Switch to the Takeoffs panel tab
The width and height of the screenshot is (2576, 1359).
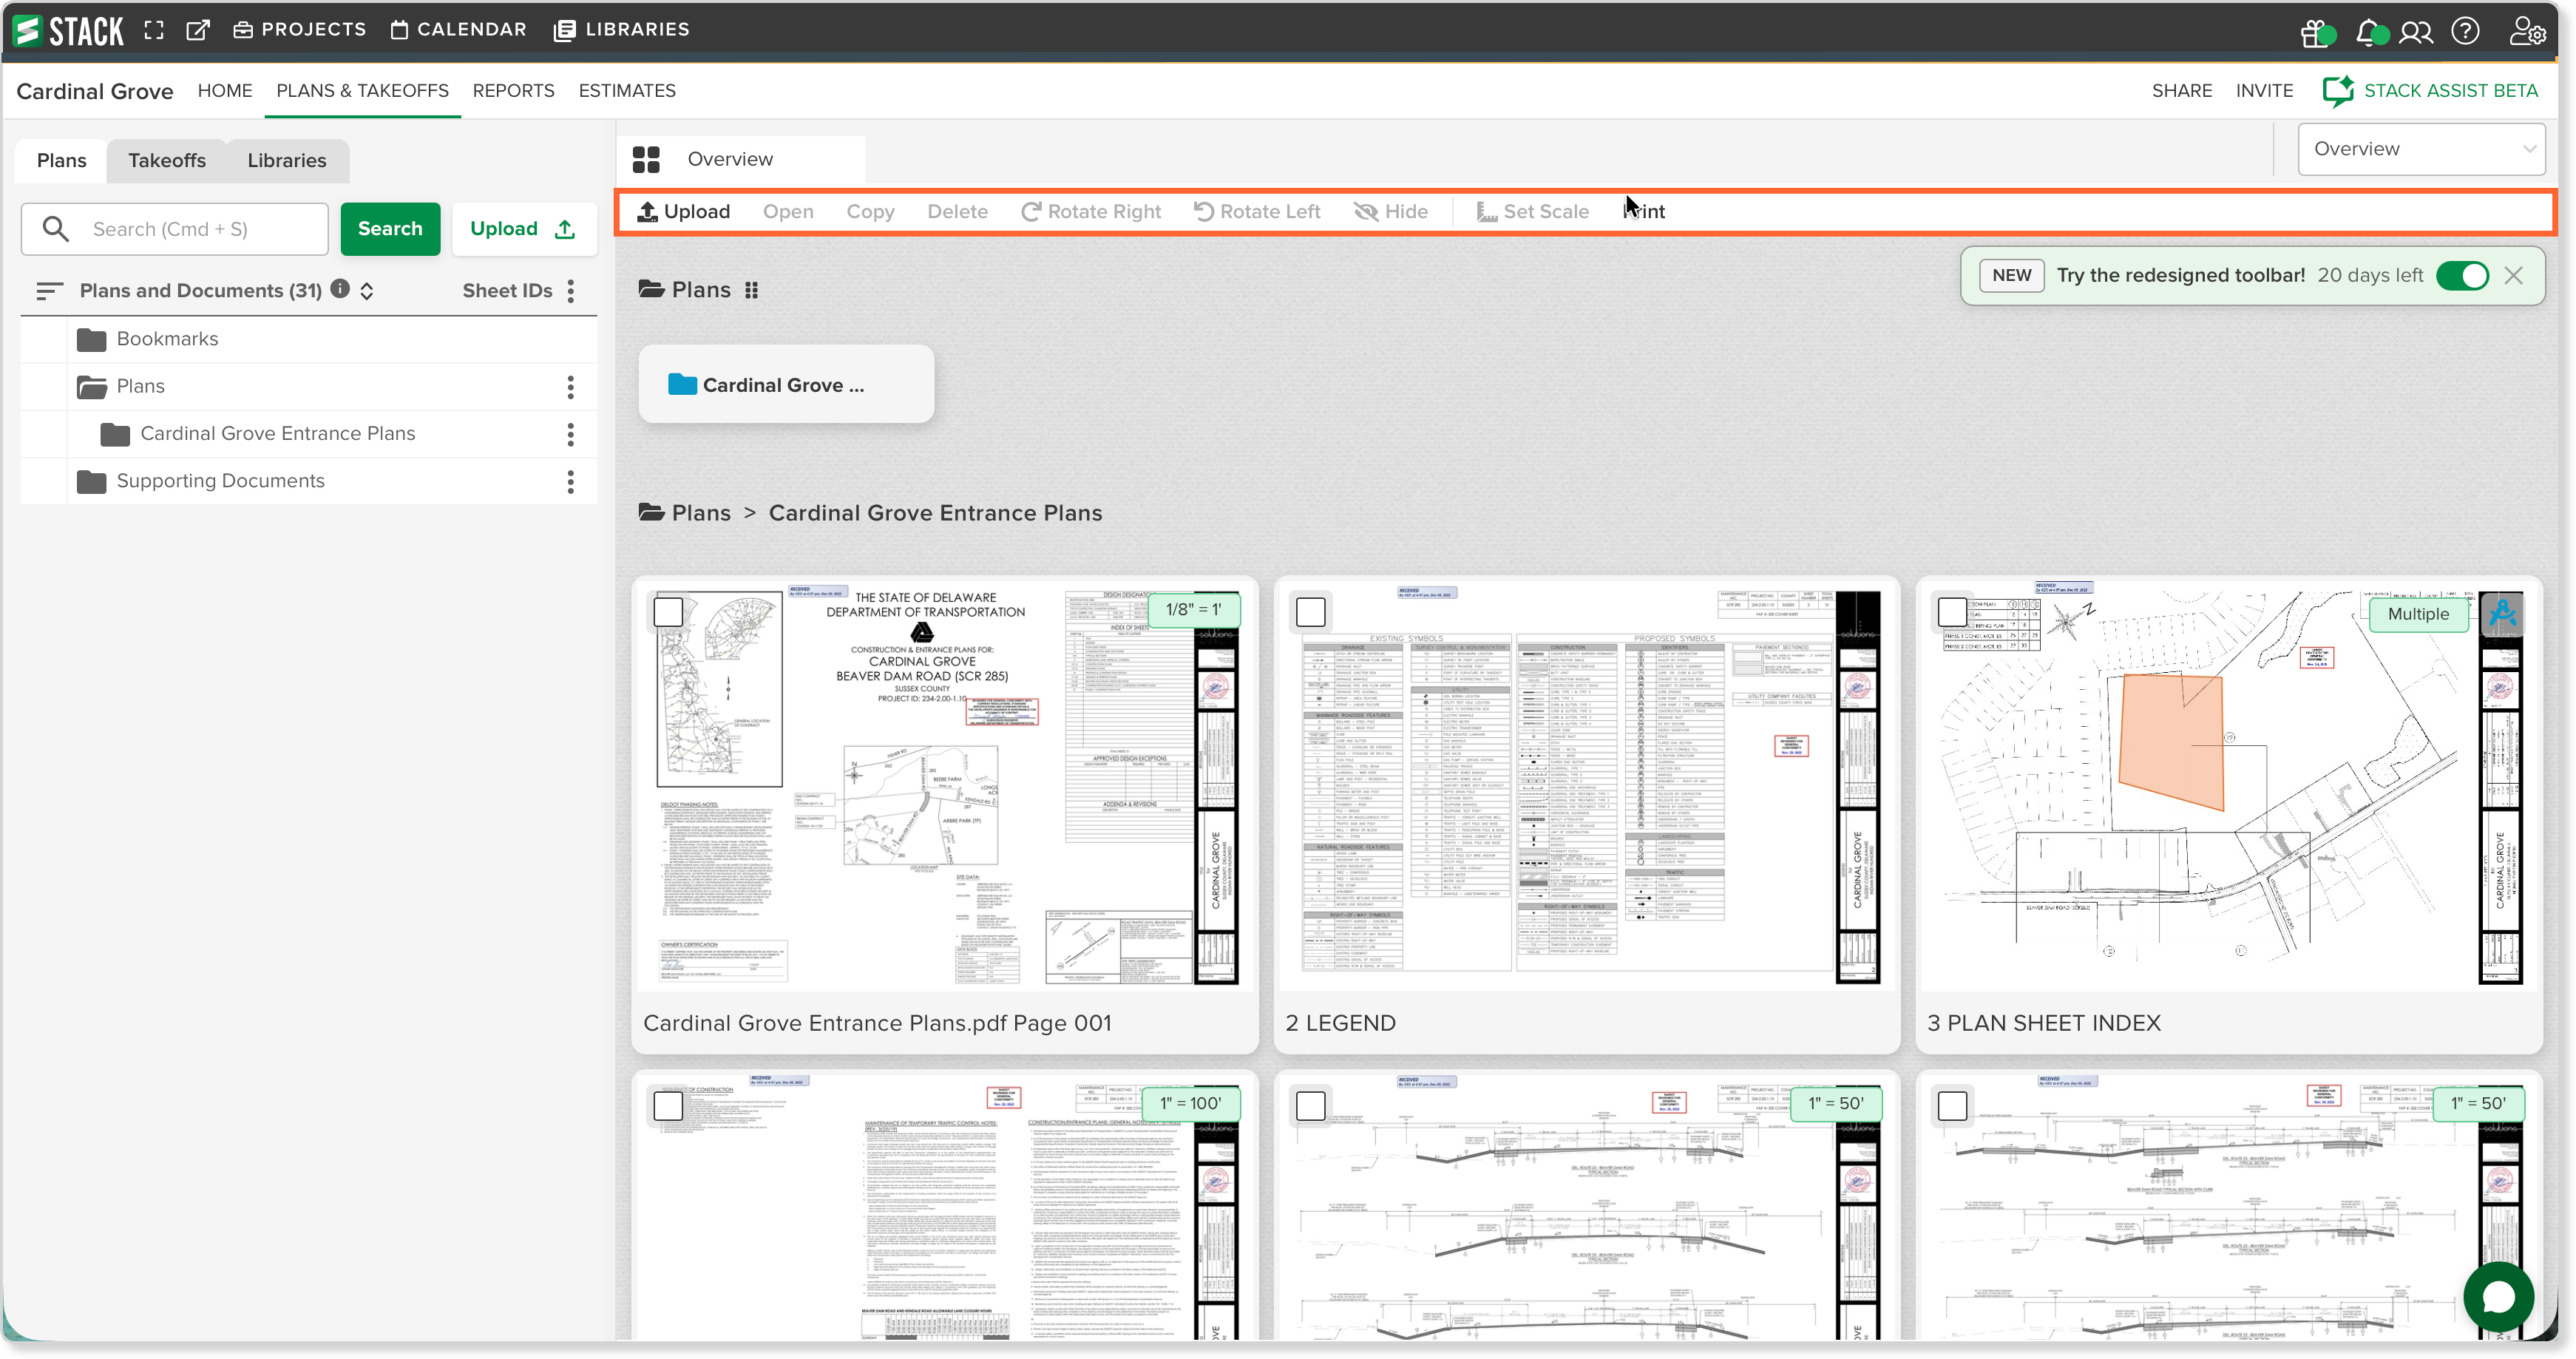pyautogui.click(x=167, y=161)
